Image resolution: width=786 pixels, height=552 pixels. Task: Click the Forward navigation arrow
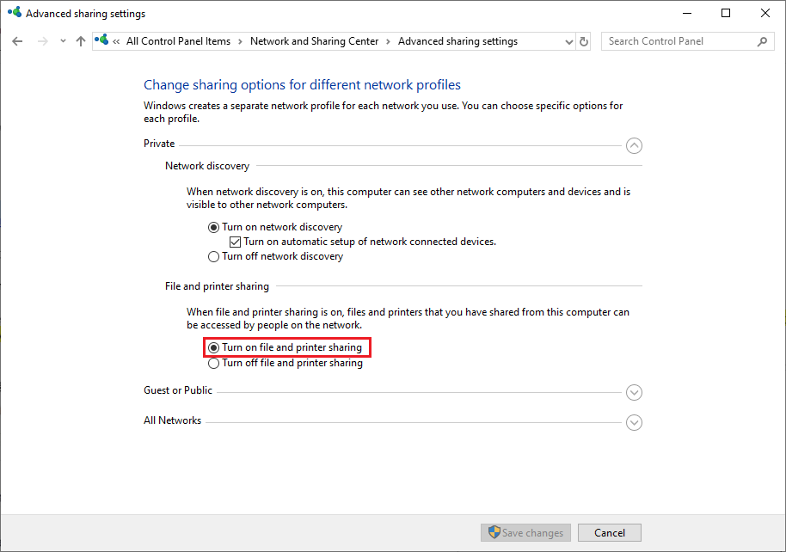[42, 41]
